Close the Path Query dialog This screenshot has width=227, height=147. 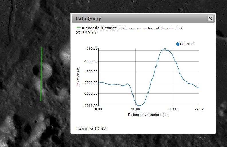tap(210, 18)
